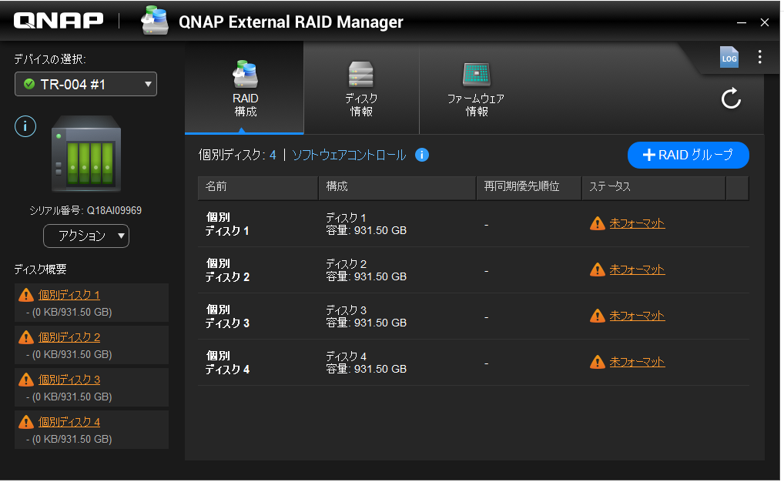This screenshot has width=784, height=482.
Task: Open the アクション dropdown menu
Action: [x=85, y=236]
